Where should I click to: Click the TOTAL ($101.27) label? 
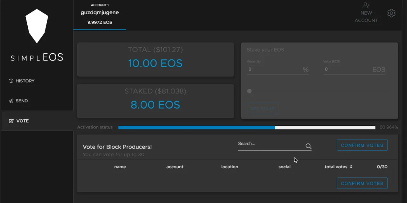[x=155, y=50]
